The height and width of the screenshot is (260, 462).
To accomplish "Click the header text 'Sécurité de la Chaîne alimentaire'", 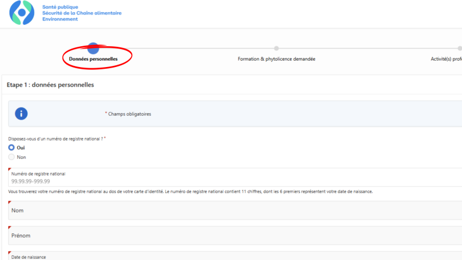I will tap(81, 13).
